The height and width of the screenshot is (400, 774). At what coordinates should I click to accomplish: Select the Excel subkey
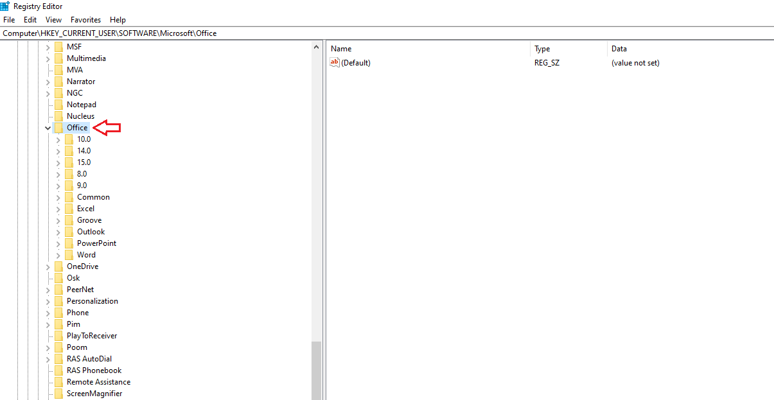tap(85, 209)
